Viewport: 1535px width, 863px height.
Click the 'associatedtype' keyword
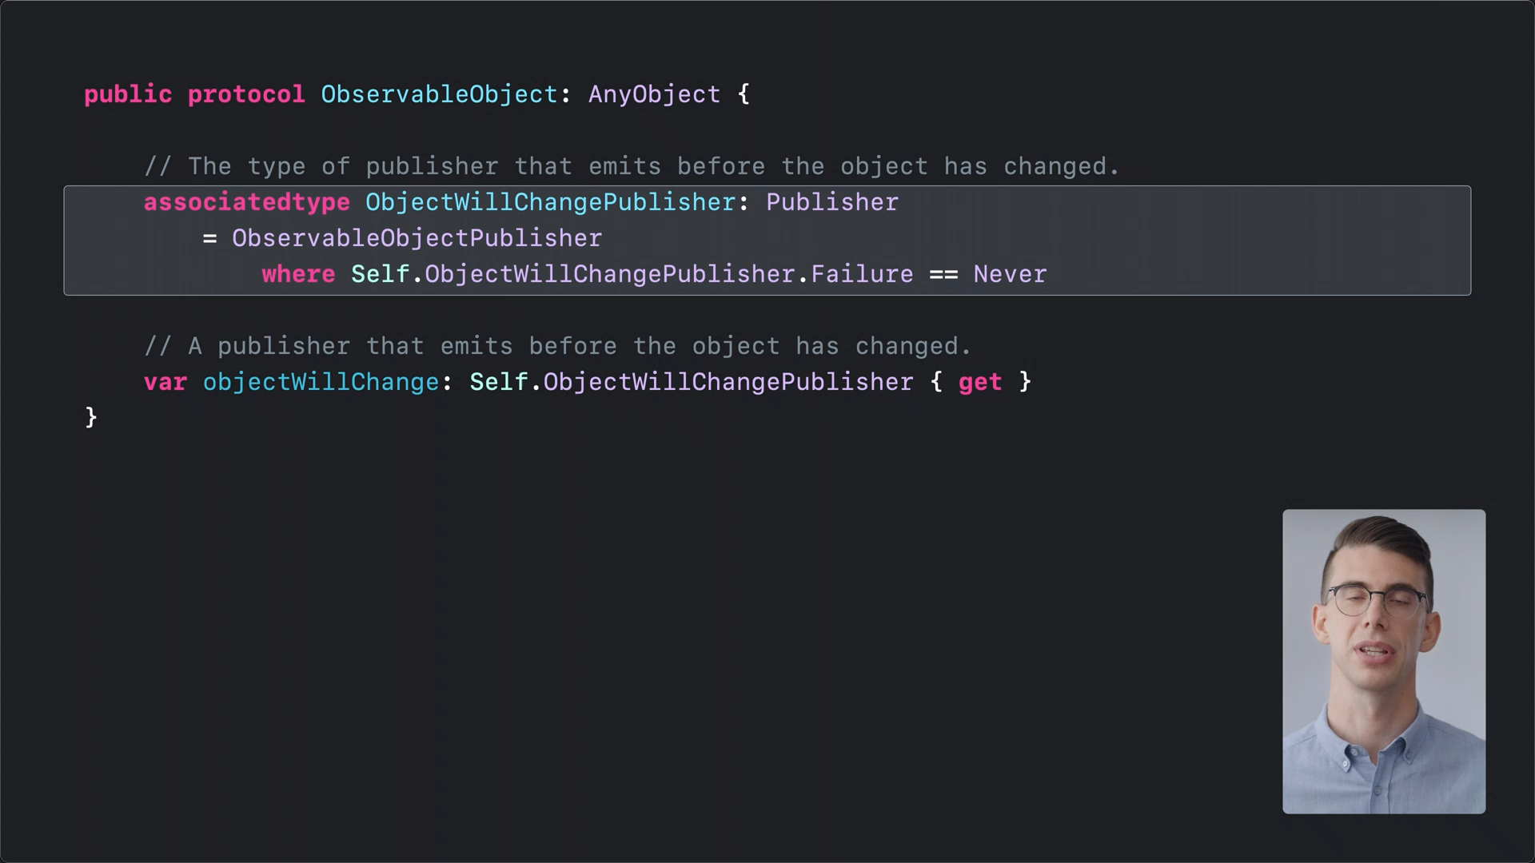pyautogui.click(x=247, y=203)
